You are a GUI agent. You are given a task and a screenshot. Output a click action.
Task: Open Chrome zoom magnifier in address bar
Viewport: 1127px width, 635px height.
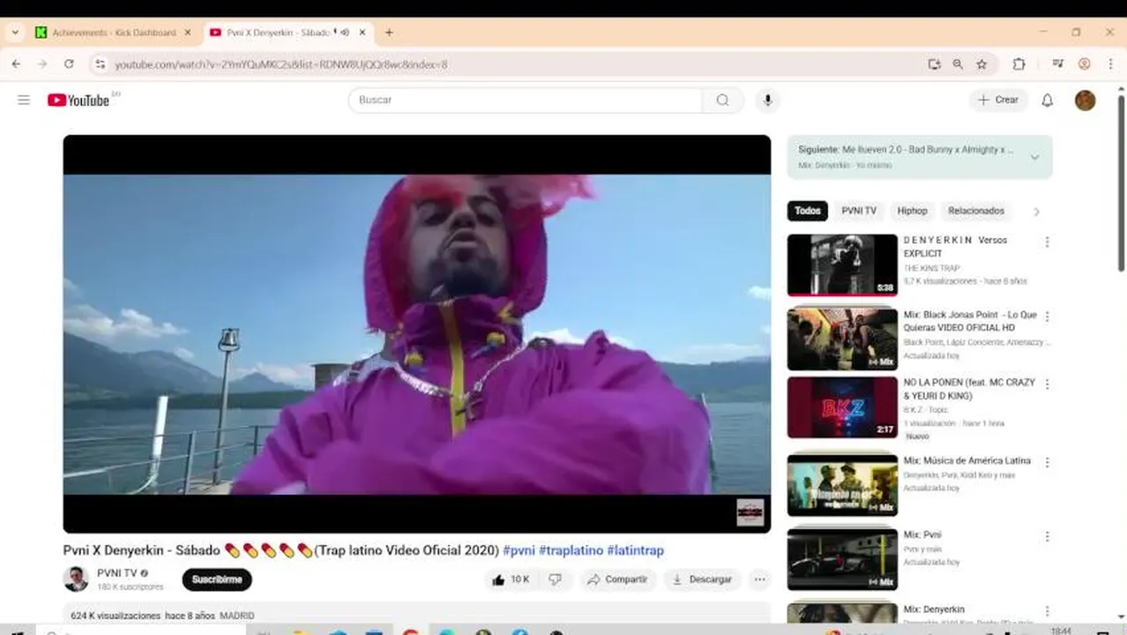958,63
